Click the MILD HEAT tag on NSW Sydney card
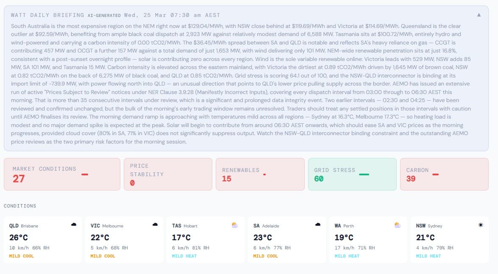Screen dimensions: 498x274 [428, 256]
